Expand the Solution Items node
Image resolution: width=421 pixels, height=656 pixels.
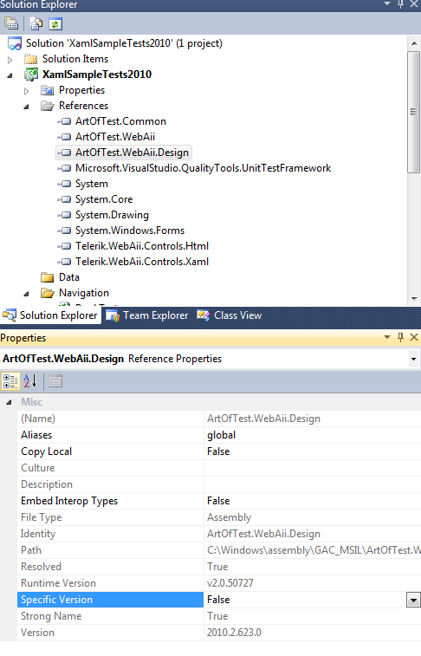(x=10, y=60)
